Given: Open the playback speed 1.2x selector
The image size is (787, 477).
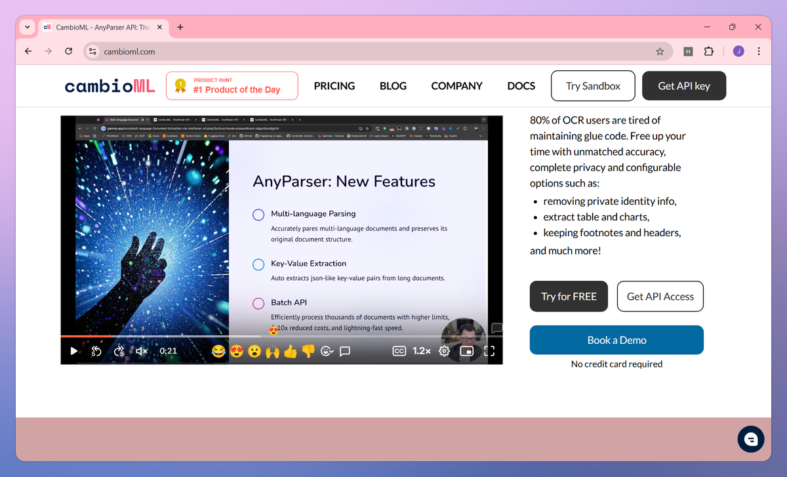Looking at the screenshot, I should click(420, 351).
